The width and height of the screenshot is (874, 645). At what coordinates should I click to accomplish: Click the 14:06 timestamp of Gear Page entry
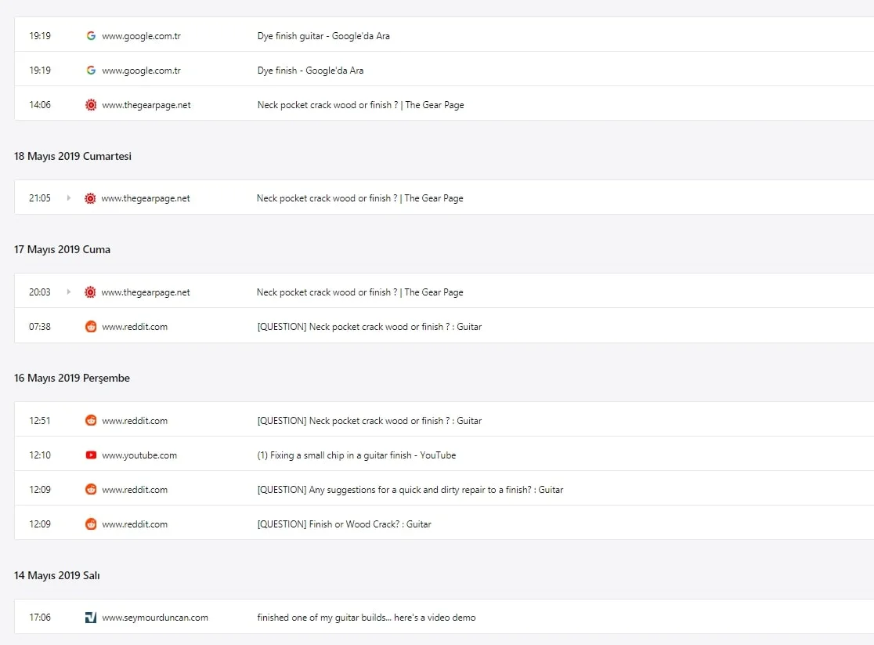pos(40,105)
